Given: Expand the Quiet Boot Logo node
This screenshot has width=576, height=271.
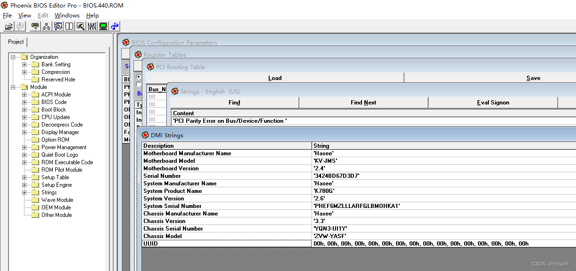Looking at the screenshot, I should [x=25, y=155].
